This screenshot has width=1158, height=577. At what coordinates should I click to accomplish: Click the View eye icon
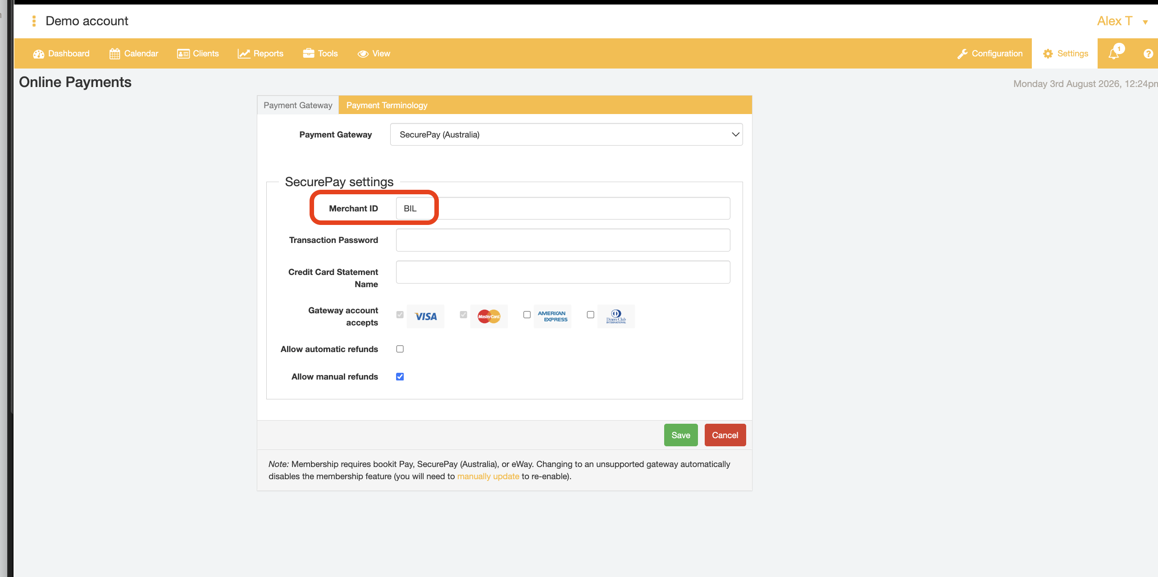click(x=363, y=54)
